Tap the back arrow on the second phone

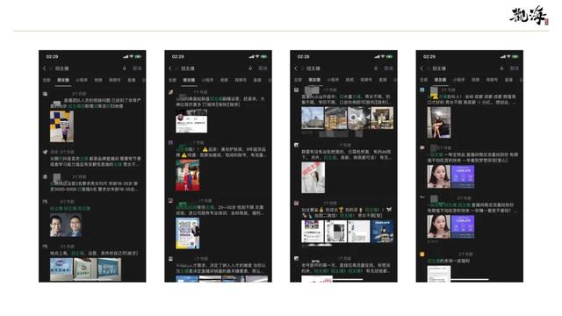[170, 68]
